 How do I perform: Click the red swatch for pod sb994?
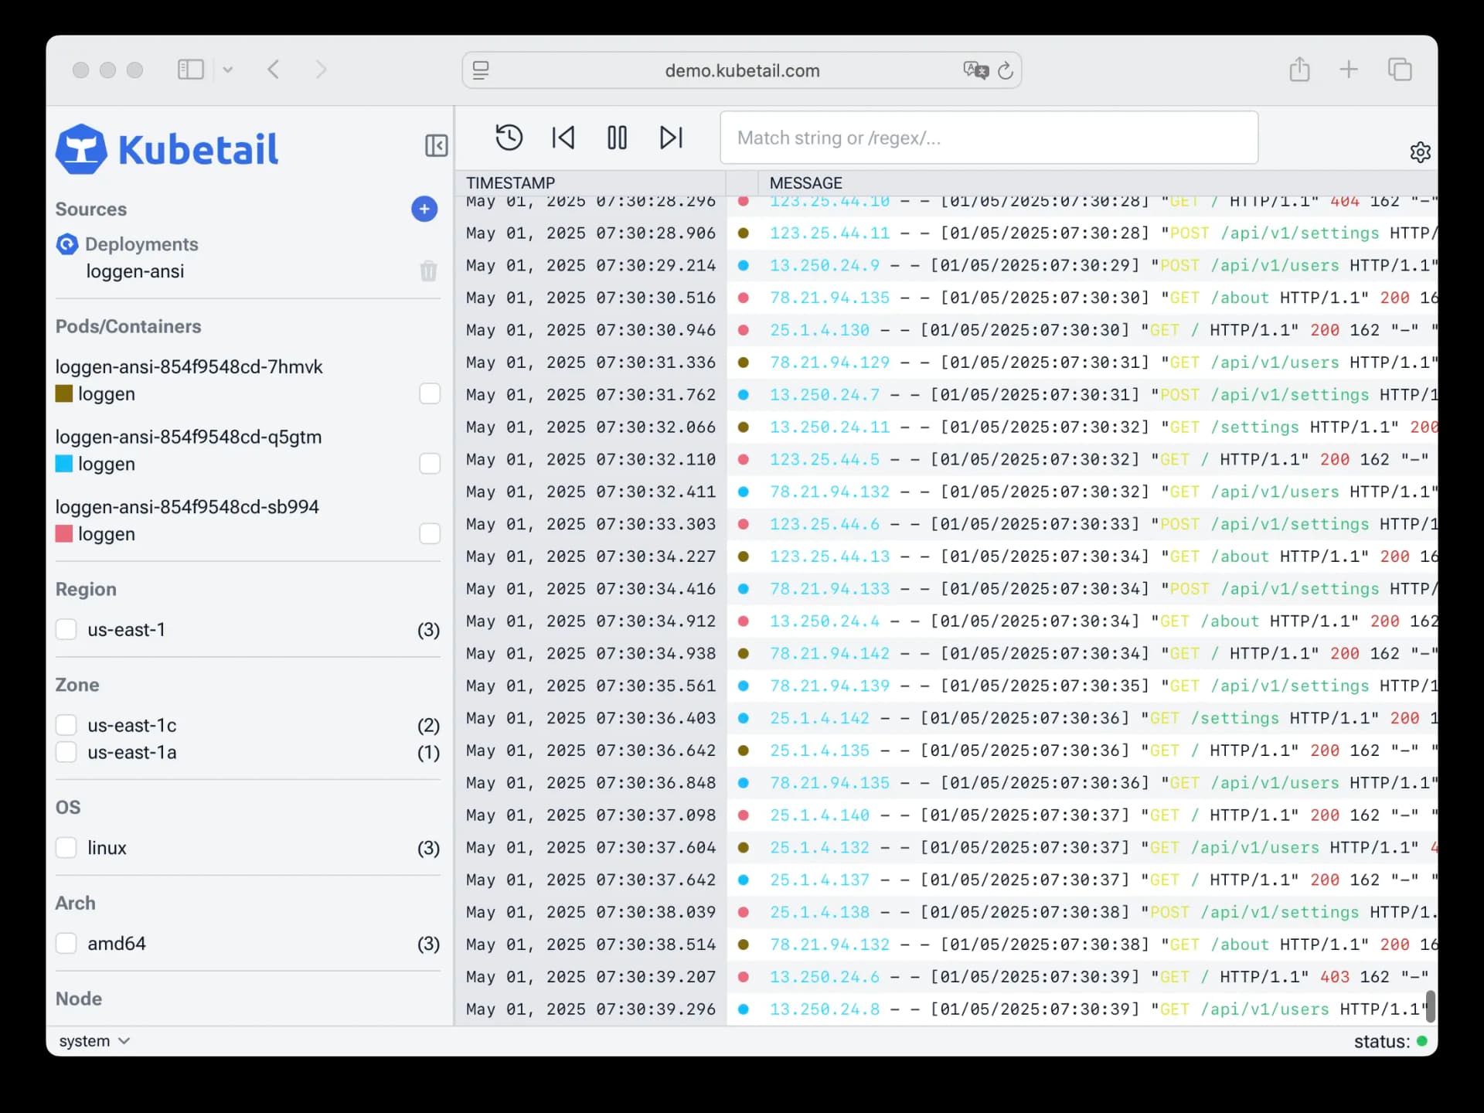pos(64,533)
